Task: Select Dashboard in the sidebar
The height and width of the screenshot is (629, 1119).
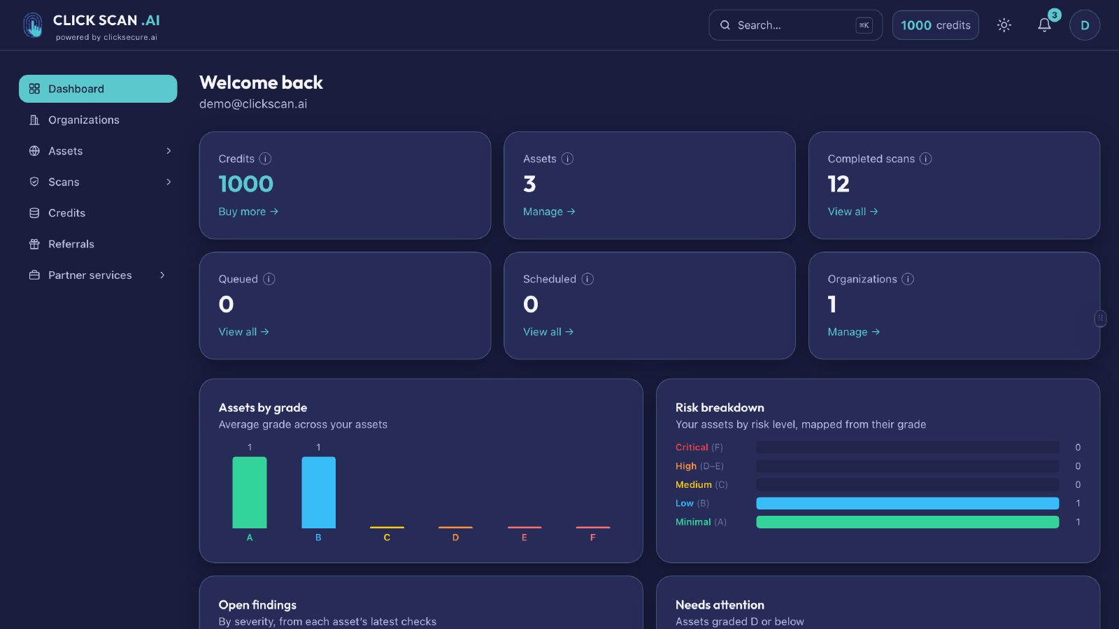Action: (98, 89)
